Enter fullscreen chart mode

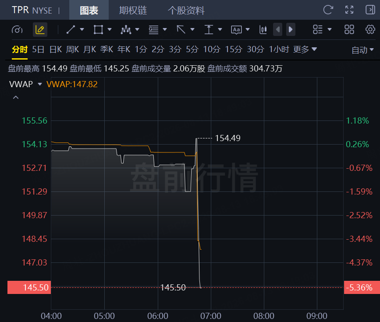point(349,10)
